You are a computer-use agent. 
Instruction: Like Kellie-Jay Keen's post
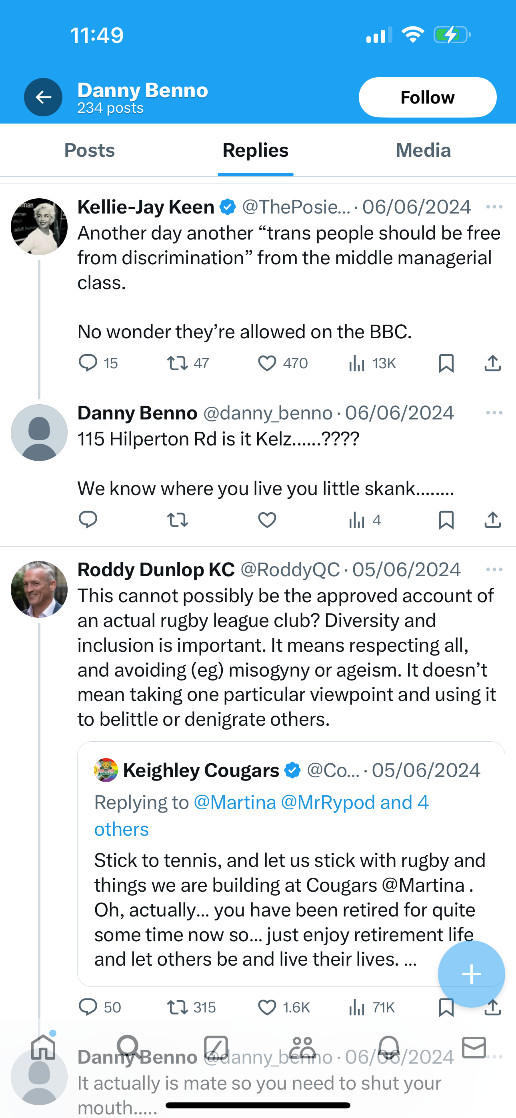(267, 363)
